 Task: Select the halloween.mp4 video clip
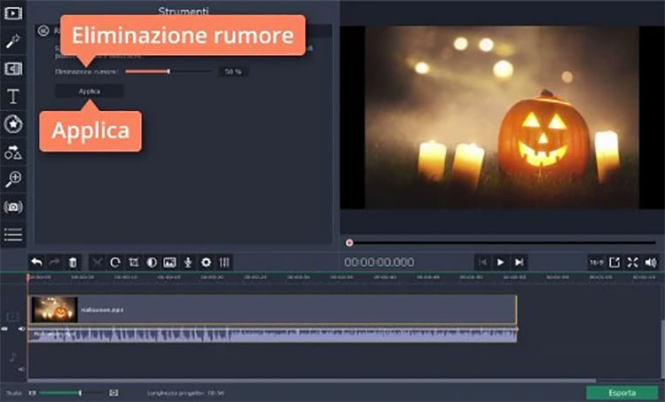tap(272, 310)
